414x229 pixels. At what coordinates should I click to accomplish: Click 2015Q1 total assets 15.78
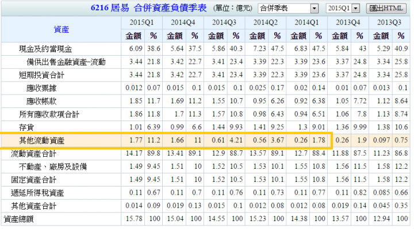click(x=134, y=219)
